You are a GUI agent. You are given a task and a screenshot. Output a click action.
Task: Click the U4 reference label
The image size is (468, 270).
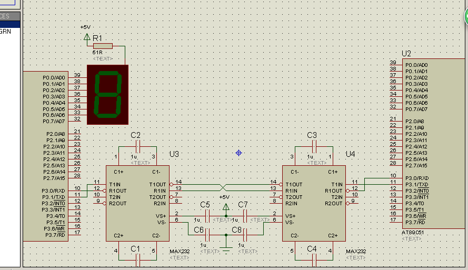click(351, 154)
